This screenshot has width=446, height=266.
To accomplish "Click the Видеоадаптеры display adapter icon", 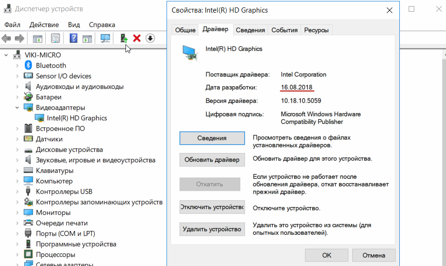I will coord(28,107).
